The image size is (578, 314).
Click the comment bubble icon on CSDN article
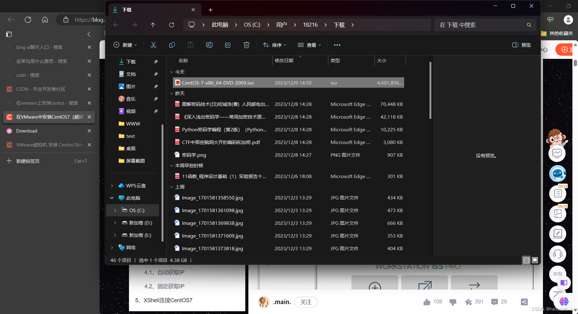[x=495, y=302]
